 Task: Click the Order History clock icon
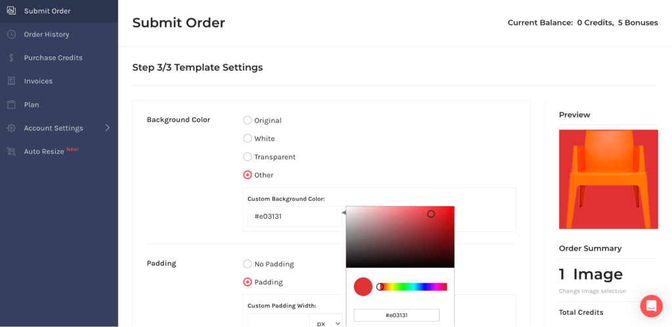point(11,34)
